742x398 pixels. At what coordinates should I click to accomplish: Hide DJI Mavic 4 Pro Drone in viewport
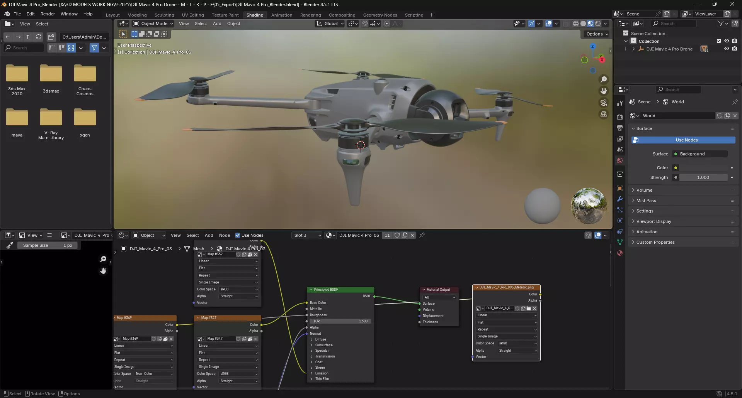(x=727, y=49)
